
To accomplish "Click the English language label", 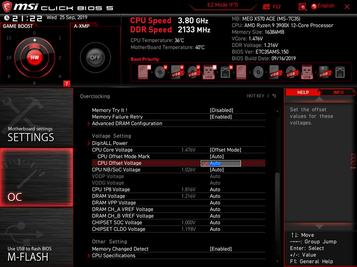I will pyautogui.click(x=326, y=6).
